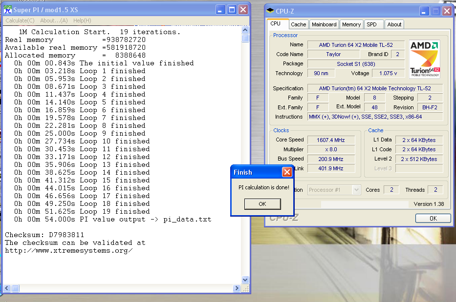Click the Ext. Model value 48
Image resolution: width=456 pixels, height=302 pixels.
tap(374, 107)
